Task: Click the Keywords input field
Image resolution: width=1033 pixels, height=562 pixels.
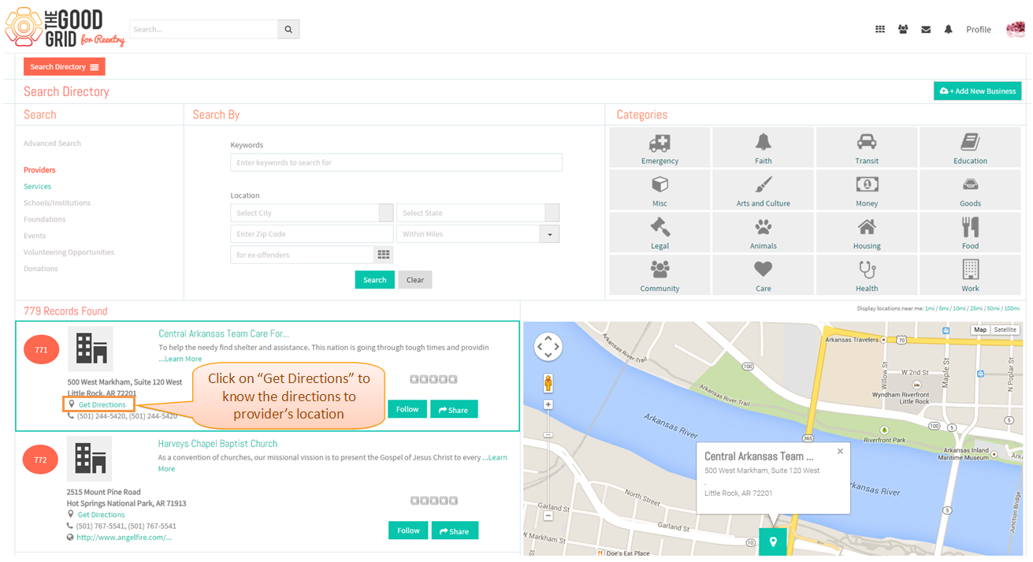Action: [396, 162]
